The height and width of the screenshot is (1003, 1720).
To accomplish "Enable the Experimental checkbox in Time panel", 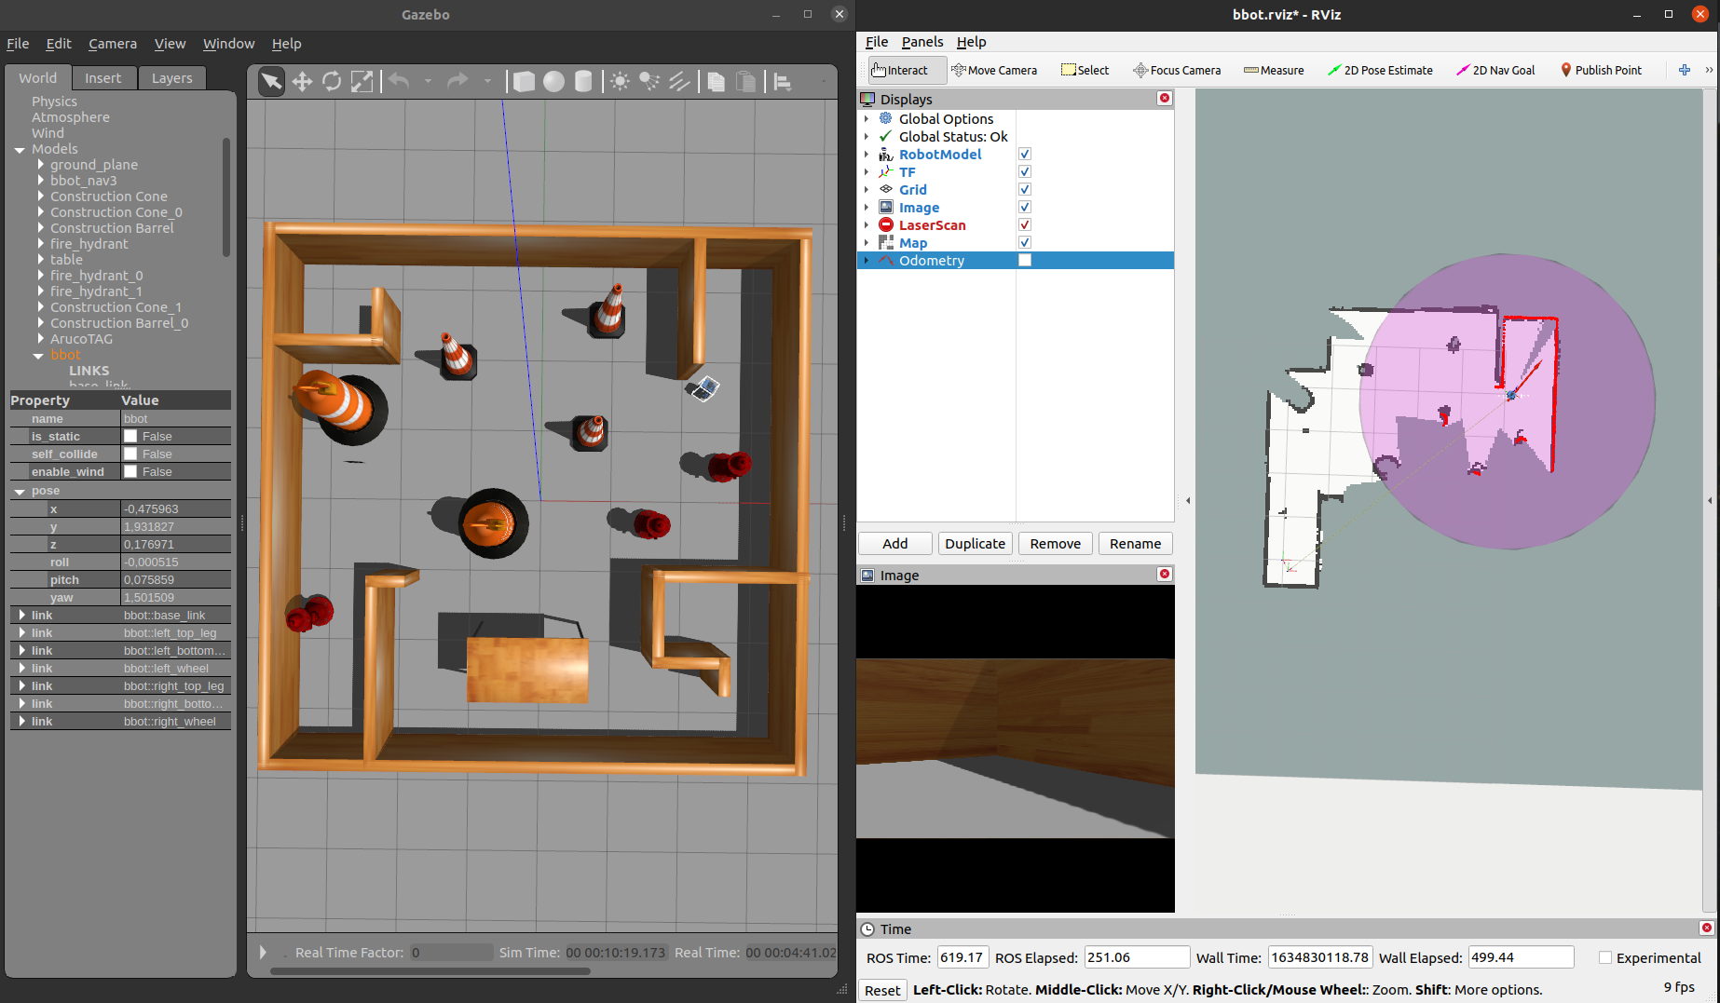I will coord(1605,958).
